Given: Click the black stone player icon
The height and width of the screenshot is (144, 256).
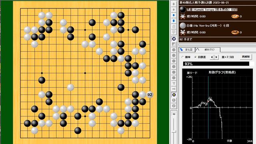Looking at the screenshot, I should click(183, 10).
